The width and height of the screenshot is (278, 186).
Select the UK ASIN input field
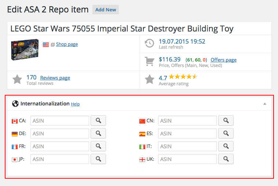[x=187, y=159]
